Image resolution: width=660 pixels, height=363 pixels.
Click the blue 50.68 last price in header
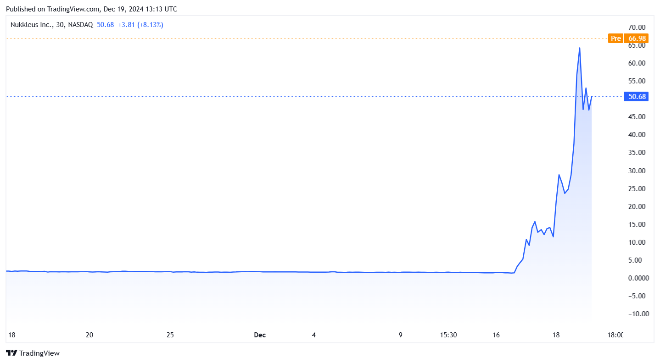105,25
